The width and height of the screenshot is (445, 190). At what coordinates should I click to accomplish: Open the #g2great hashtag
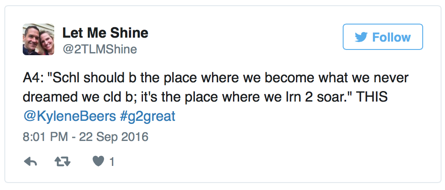pyautogui.click(x=148, y=116)
